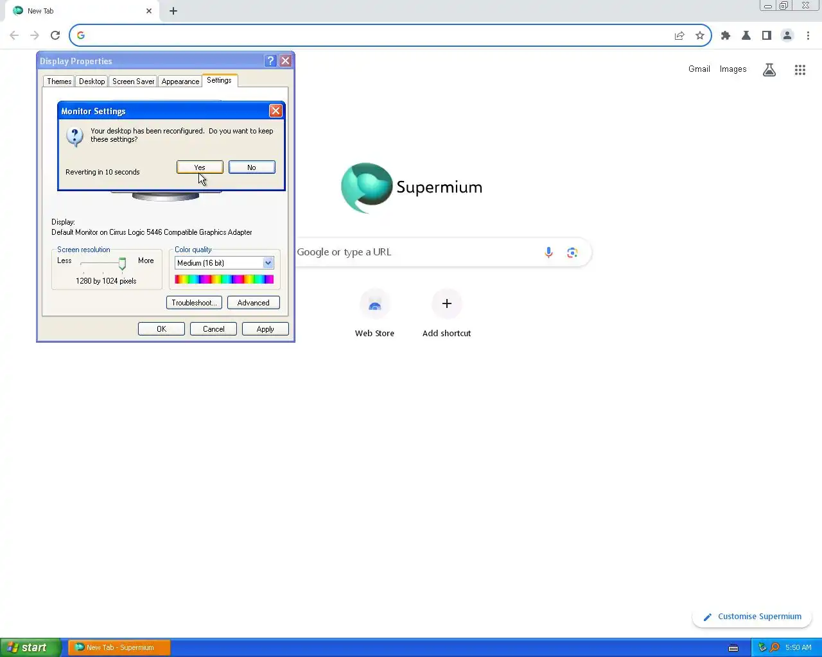Open the extensions puzzle icon
This screenshot has width=822, height=657.
pyautogui.click(x=726, y=35)
